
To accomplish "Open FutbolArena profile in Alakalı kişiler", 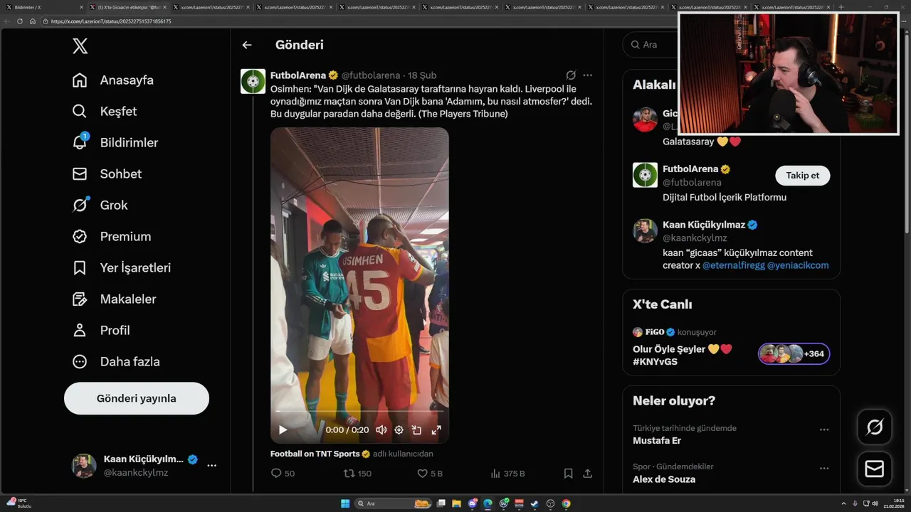I will click(690, 169).
